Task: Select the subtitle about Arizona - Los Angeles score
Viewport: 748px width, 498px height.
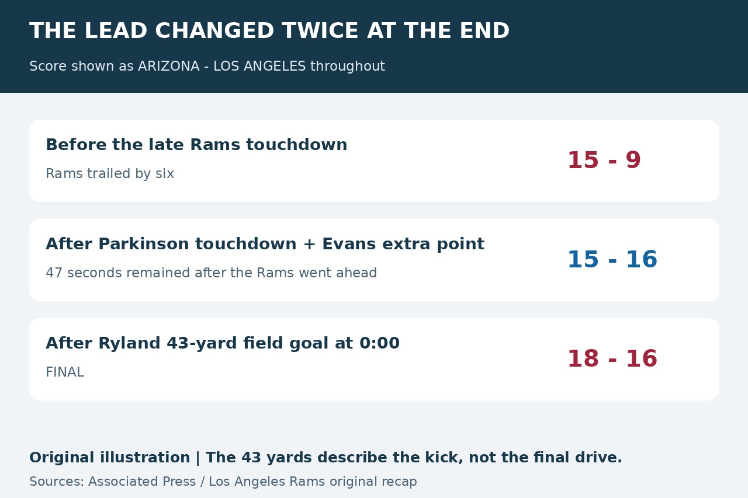Action: click(x=207, y=67)
